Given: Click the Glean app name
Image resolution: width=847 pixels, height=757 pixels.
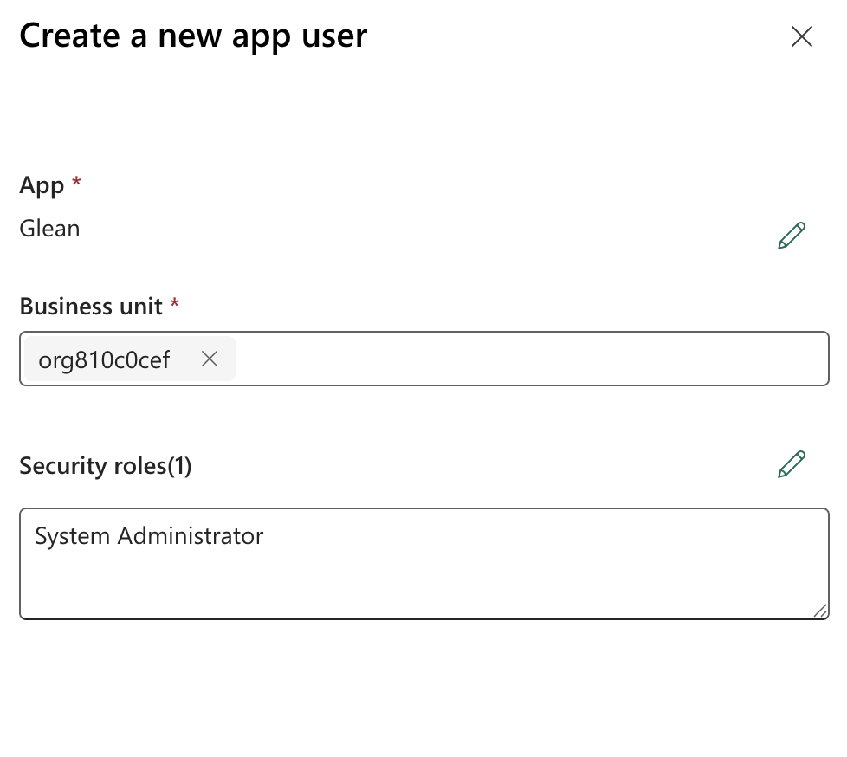Looking at the screenshot, I should 49,229.
